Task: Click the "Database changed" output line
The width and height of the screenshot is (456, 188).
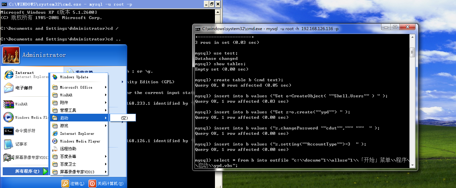Action: click(x=216, y=59)
